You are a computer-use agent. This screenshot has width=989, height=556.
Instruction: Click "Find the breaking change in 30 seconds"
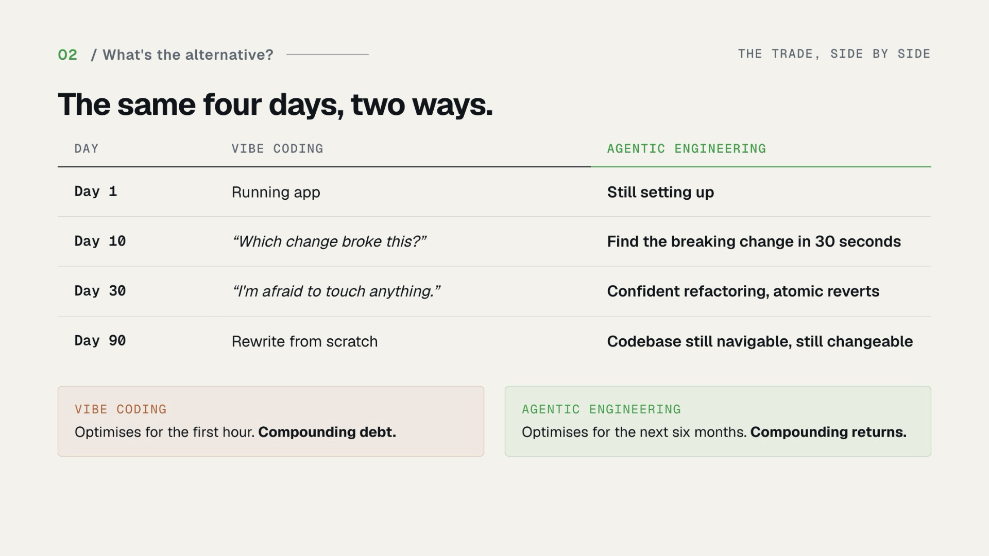click(x=754, y=241)
